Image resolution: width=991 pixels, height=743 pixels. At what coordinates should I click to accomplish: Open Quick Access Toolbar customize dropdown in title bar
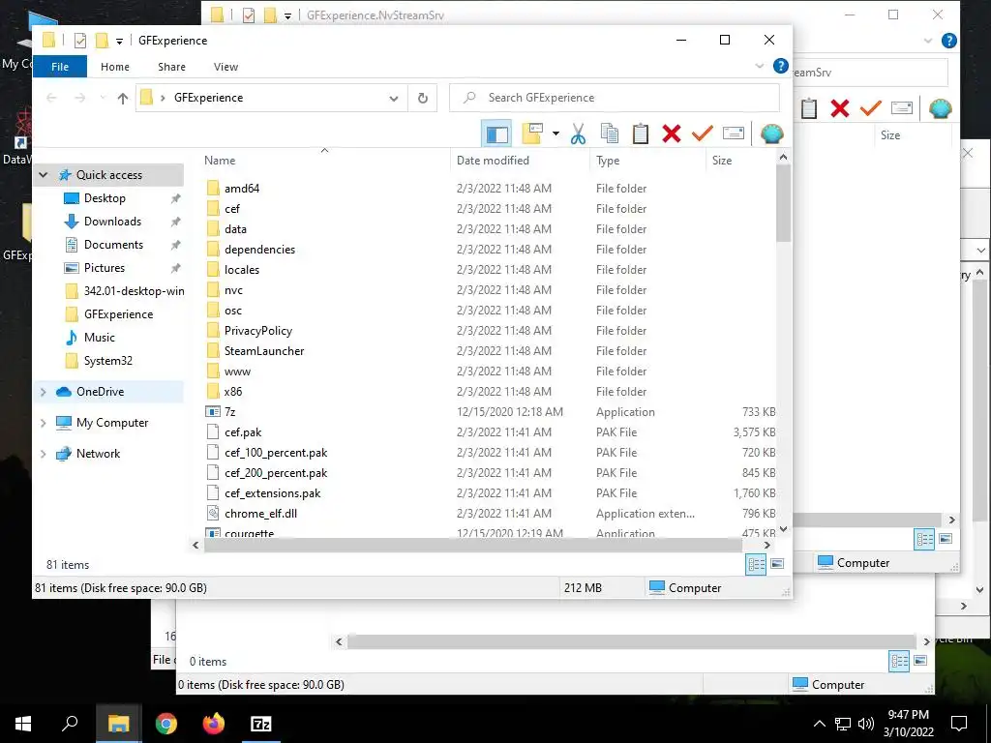(x=119, y=41)
